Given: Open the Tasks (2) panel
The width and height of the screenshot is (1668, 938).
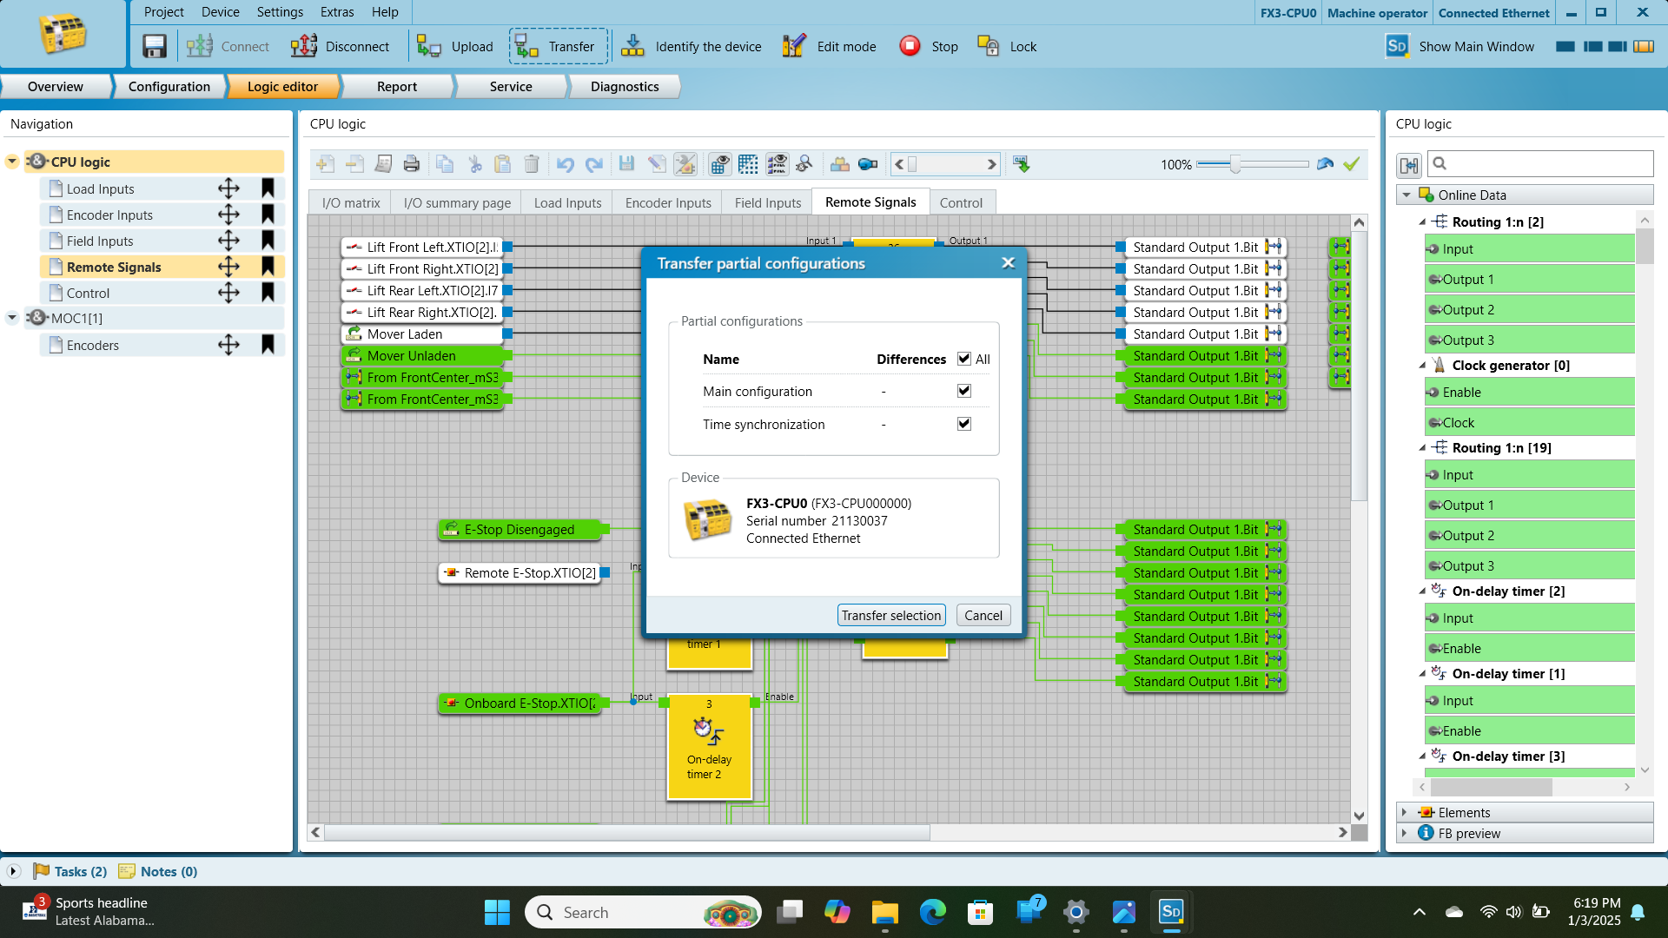Looking at the screenshot, I should tap(71, 871).
